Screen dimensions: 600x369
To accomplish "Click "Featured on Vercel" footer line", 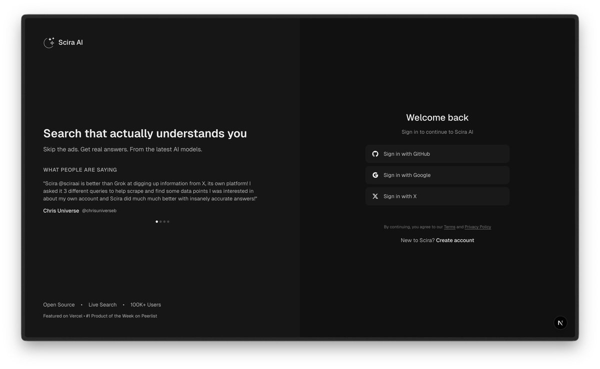I will point(100,316).
